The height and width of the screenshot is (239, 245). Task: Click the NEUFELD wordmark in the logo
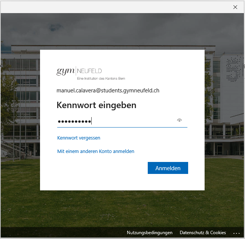pyautogui.click(x=89, y=71)
